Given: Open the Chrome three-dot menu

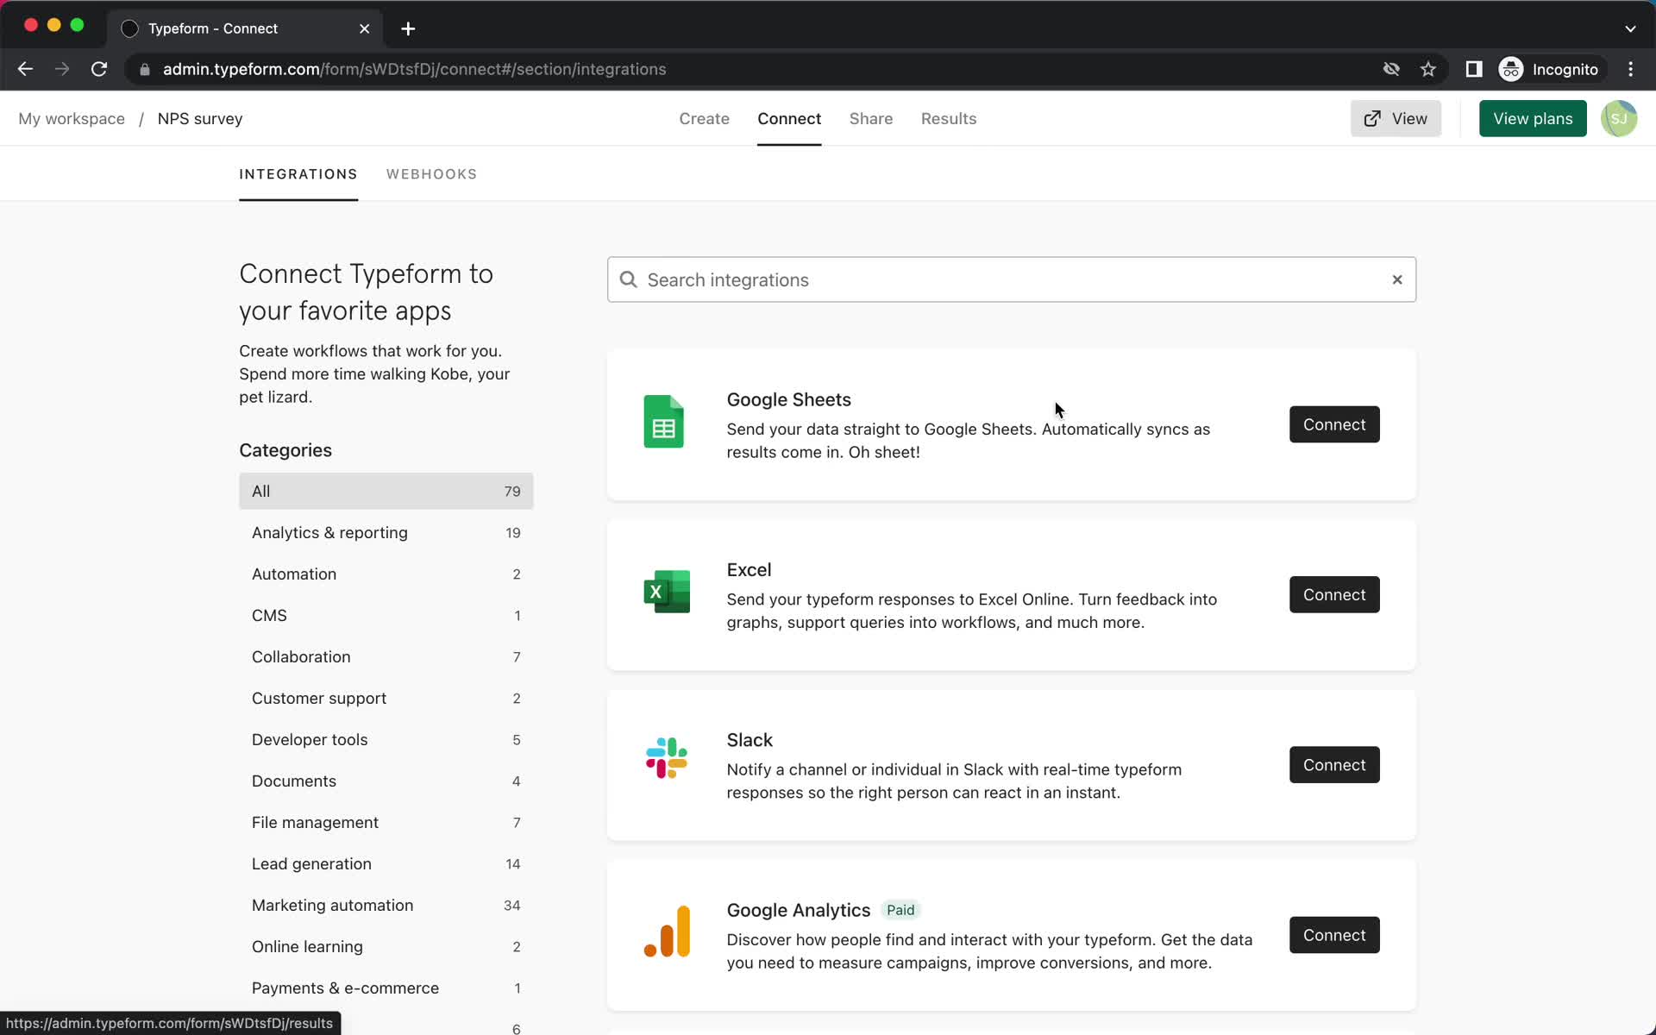Looking at the screenshot, I should point(1630,69).
